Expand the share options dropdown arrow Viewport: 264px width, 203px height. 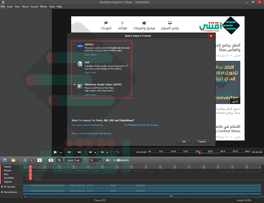[x=31, y=160]
